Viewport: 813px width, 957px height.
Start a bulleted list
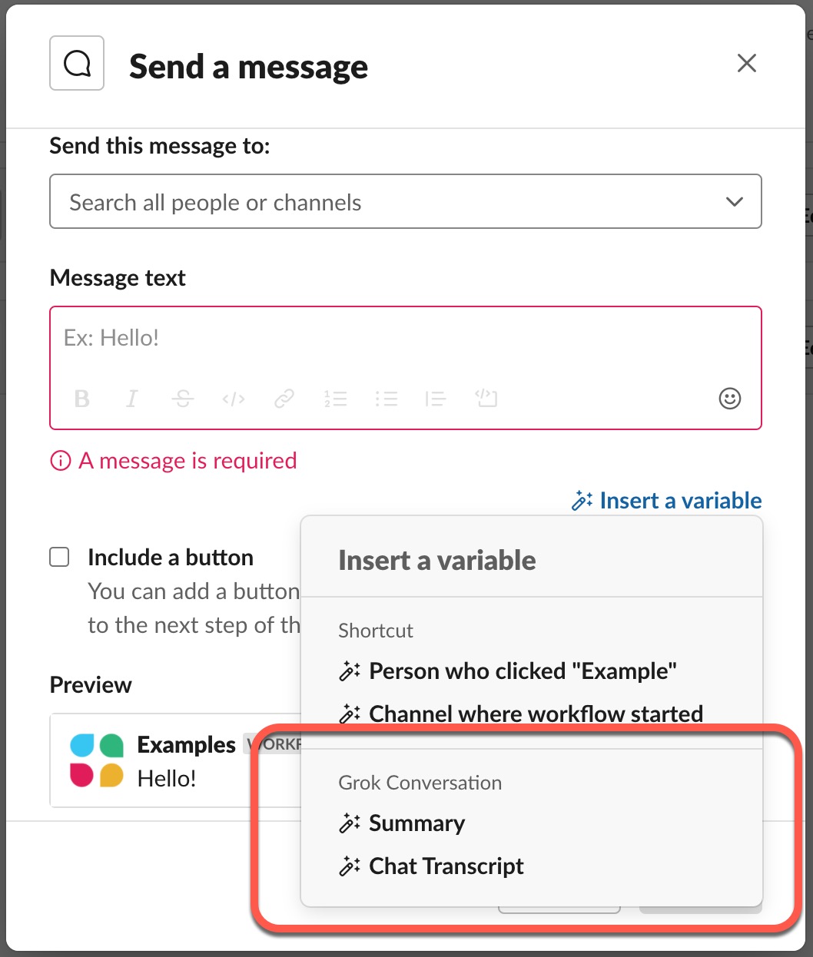tap(386, 399)
